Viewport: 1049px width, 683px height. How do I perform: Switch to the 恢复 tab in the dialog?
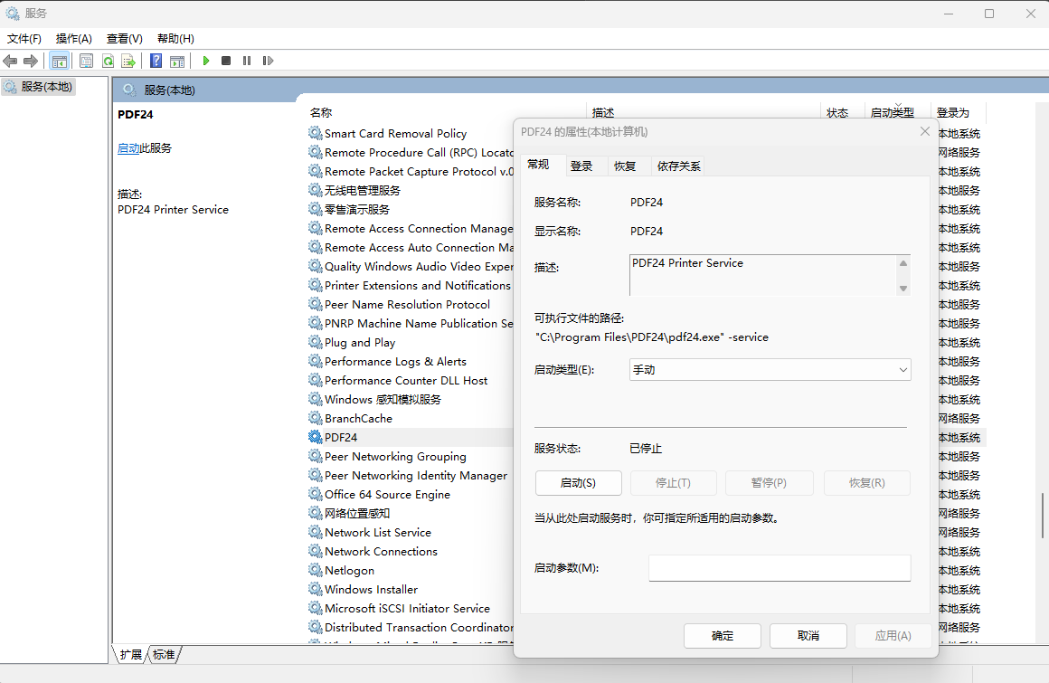625,166
